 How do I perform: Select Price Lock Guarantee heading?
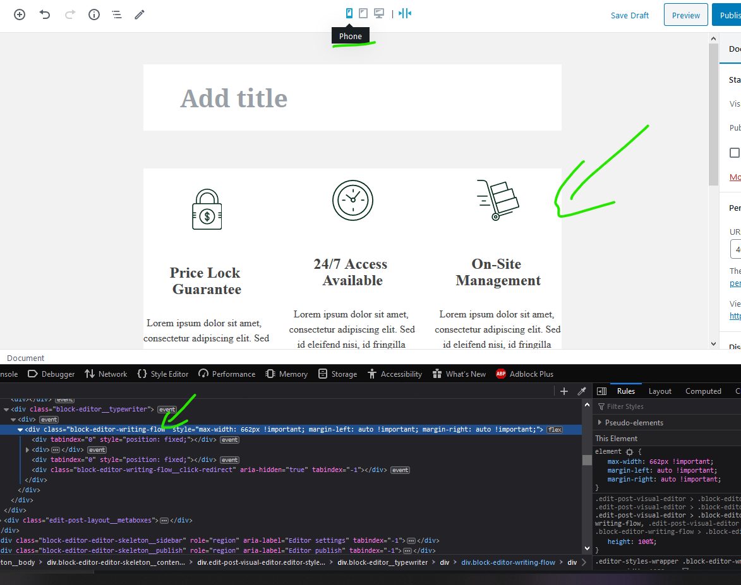[x=206, y=281]
